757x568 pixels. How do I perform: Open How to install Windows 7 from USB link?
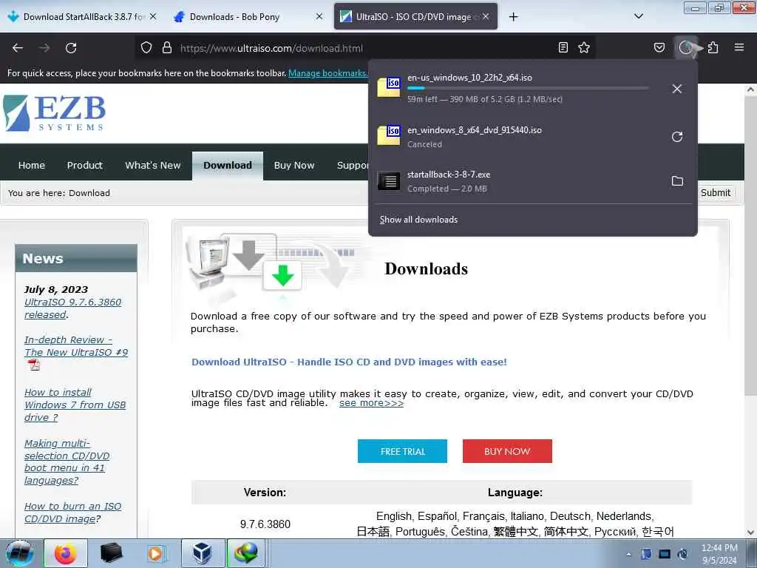75,405
